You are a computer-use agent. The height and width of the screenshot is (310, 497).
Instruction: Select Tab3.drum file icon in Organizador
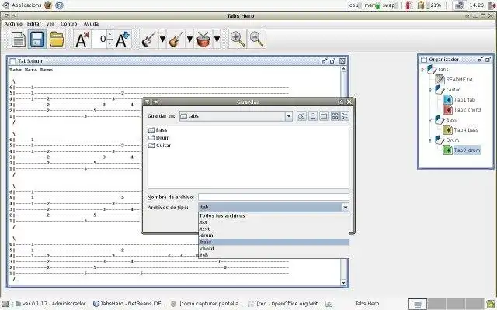pos(447,150)
